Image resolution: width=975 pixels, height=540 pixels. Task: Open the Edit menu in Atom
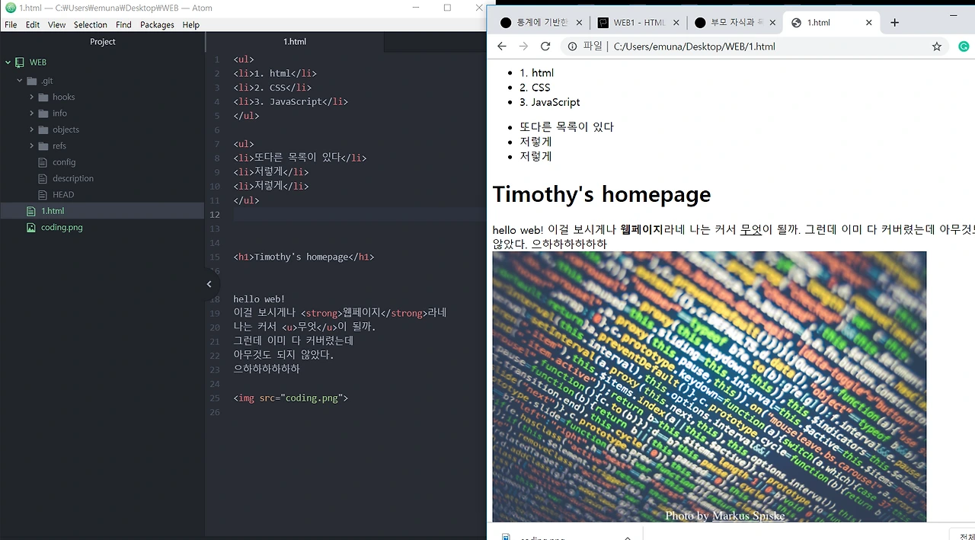(x=33, y=24)
